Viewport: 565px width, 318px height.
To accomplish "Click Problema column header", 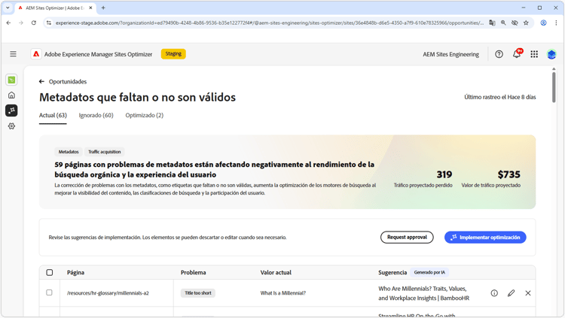I will [193, 272].
